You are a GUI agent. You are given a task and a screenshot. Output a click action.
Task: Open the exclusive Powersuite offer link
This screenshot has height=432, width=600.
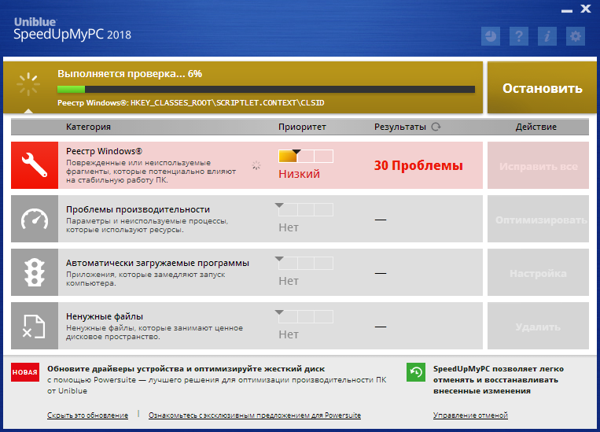255,415
